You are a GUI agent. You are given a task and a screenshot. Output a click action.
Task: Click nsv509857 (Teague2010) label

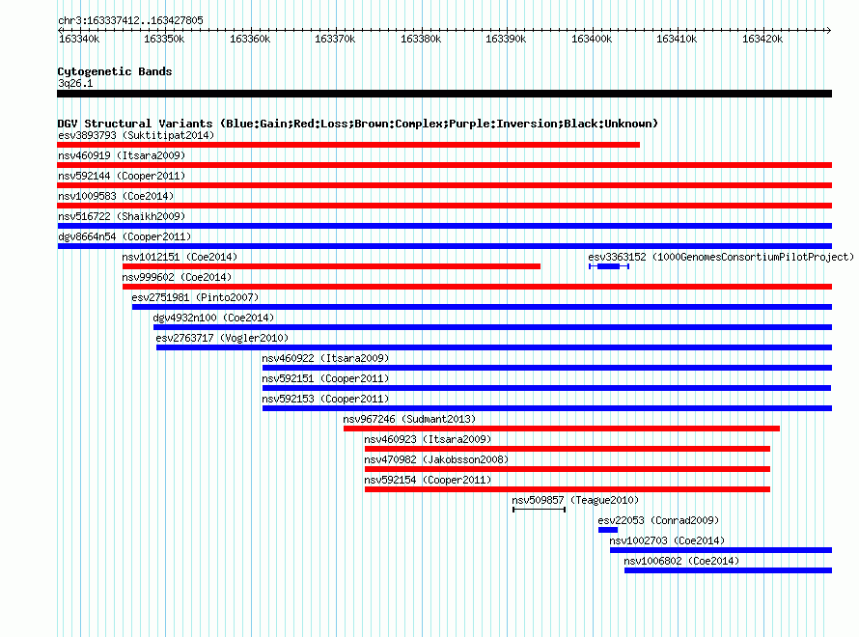tap(575, 500)
